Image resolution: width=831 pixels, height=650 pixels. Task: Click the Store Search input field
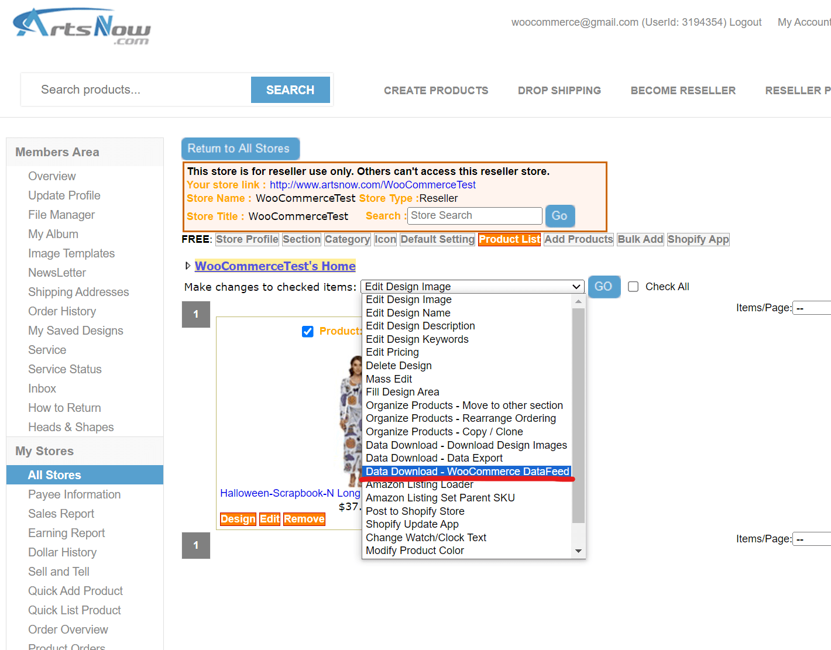click(x=475, y=215)
